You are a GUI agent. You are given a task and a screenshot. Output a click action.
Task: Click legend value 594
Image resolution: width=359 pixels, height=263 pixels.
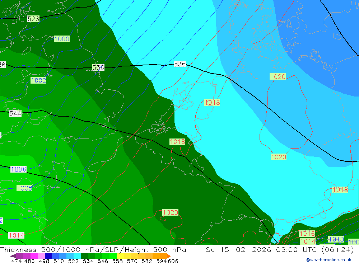(x=162, y=261)
